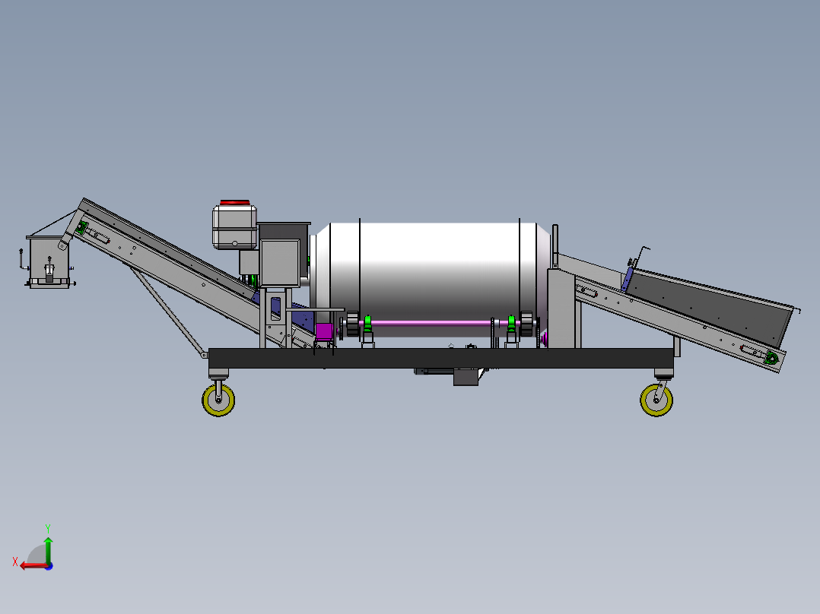Click the green Y axis arrow of the triad
Screen dimensions: 820x614
click(x=48, y=547)
